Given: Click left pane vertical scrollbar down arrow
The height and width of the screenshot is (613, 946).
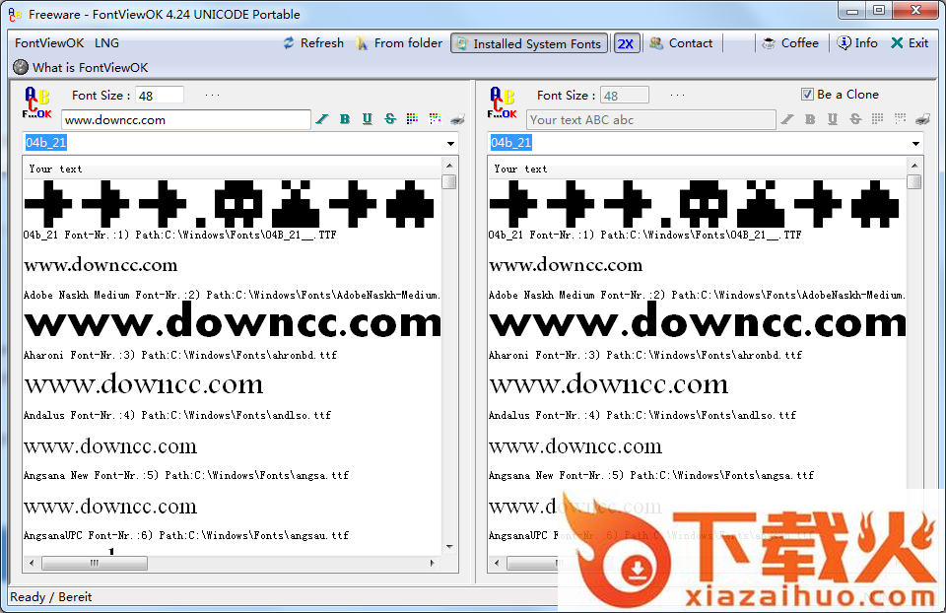Looking at the screenshot, I should 449,547.
